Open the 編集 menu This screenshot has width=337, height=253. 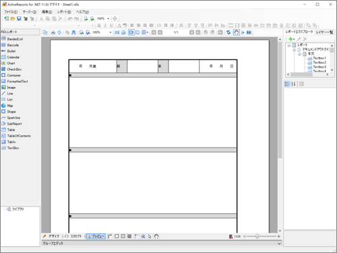(x=47, y=12)
